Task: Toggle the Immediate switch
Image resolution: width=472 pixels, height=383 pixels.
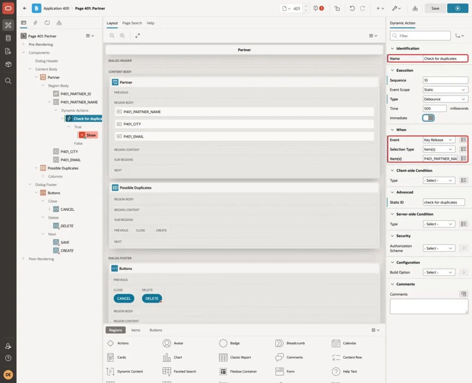Action: [428, 118]
